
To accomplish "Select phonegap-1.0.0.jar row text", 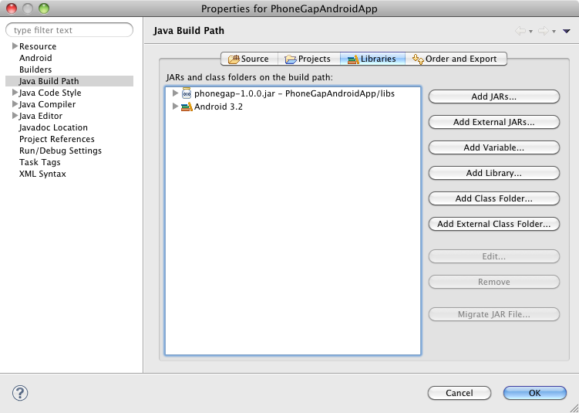I will click(295, 93).
